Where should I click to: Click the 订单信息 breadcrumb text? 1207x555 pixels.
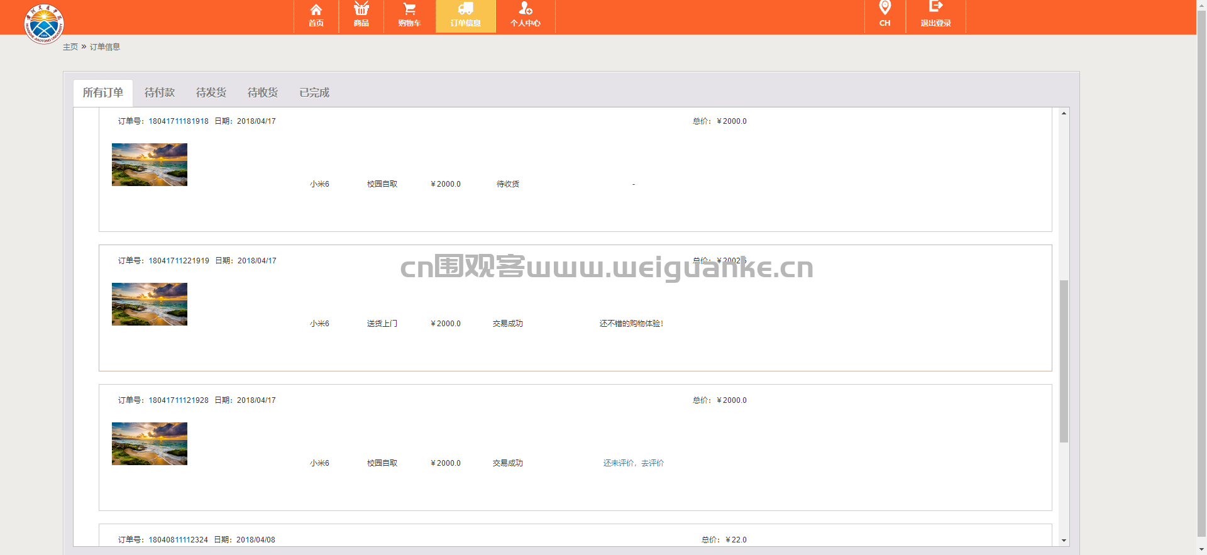pos(105,47)
